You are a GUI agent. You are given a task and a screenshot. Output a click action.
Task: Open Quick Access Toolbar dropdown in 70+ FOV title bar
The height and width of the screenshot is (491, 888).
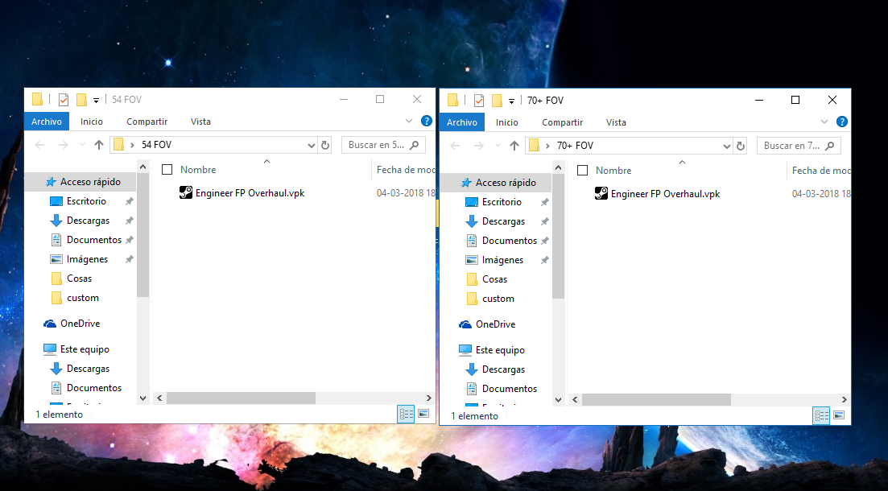[x=511, y=101]
